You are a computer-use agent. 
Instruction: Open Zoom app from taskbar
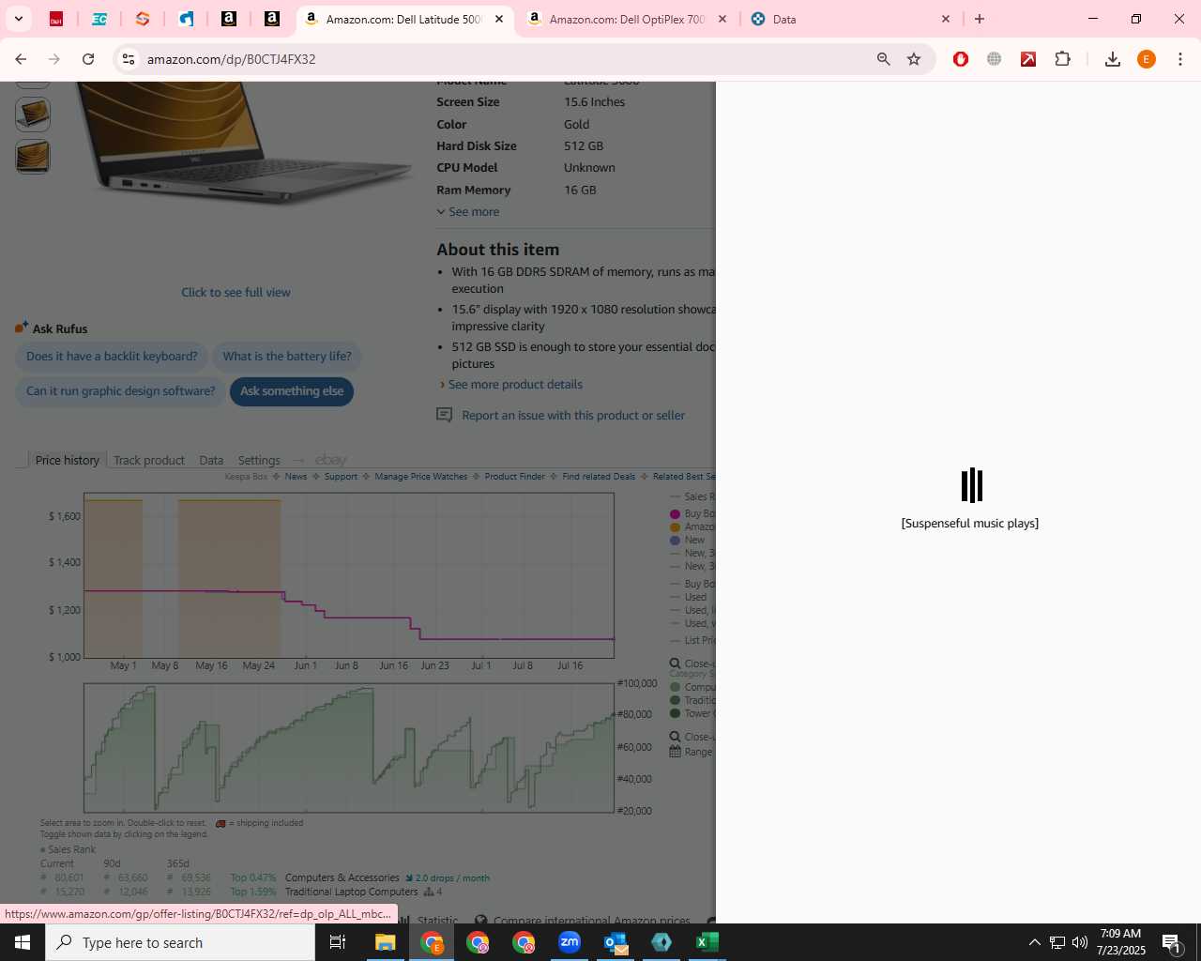570,942
